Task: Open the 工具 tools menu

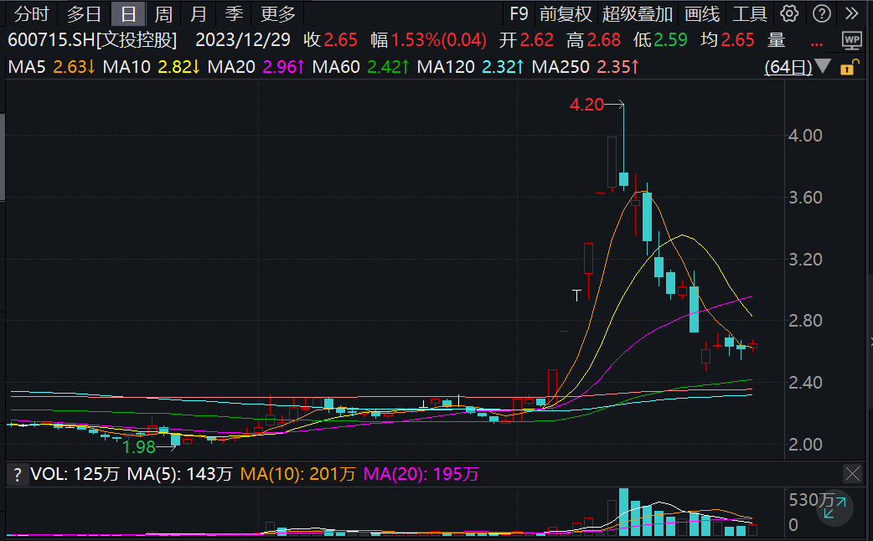Action: click(750, 13)
